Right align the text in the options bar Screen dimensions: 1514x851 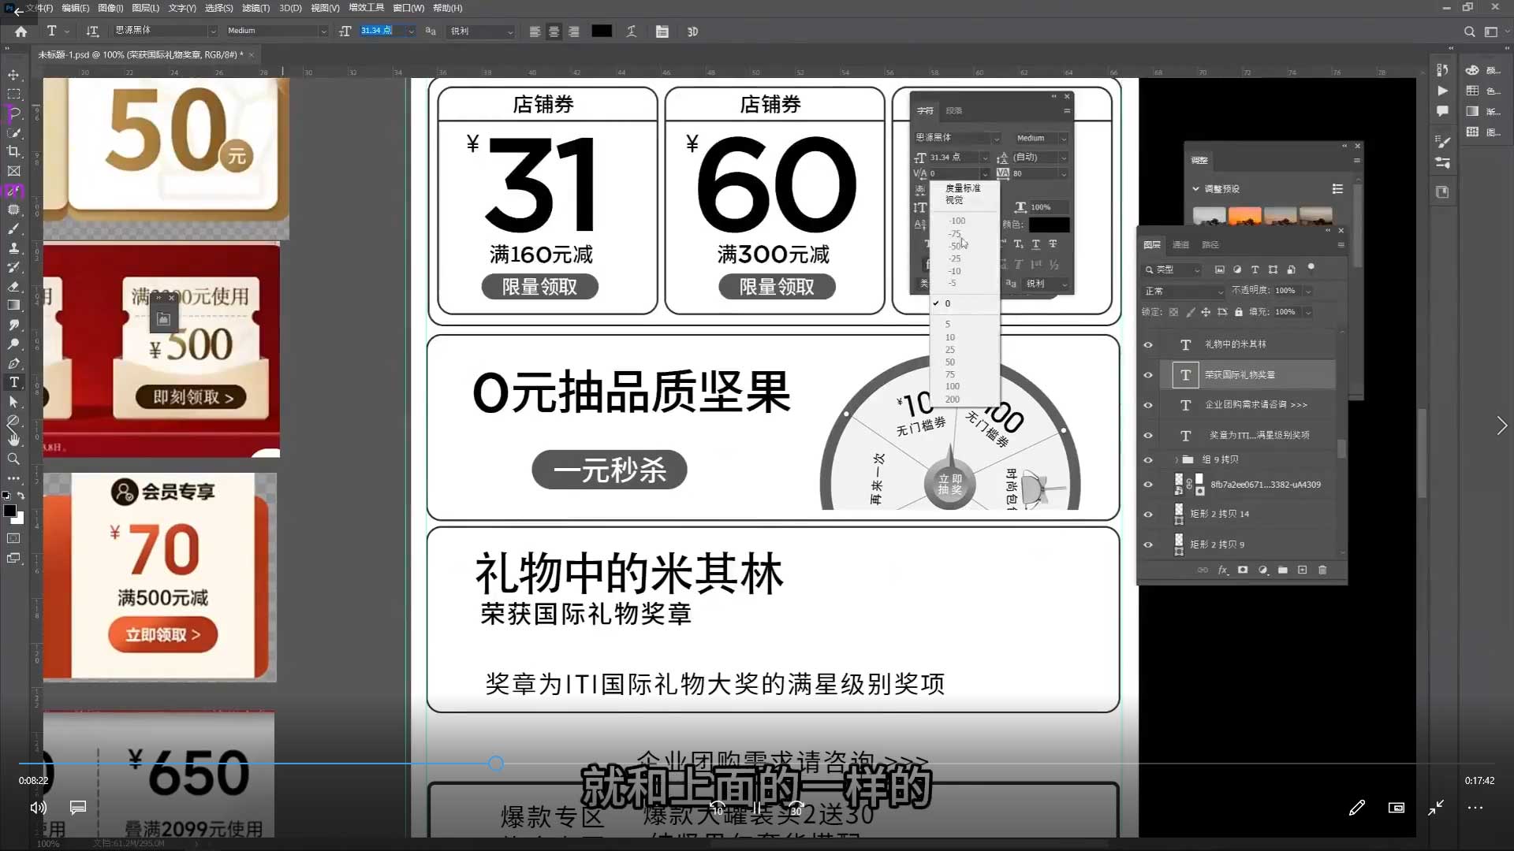click(x=574, y=32)
